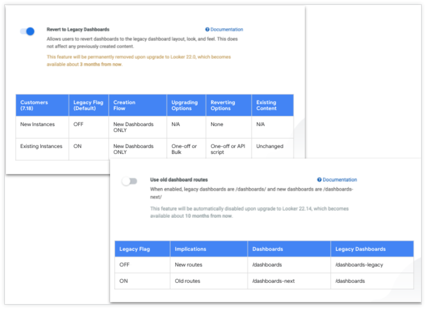426x309 pixels.
Task: Select the Existing Instances row cell
Action: 41,146
